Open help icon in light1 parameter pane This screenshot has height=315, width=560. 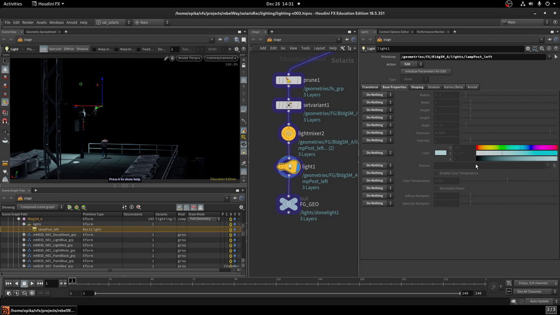[x=556, y=49]
